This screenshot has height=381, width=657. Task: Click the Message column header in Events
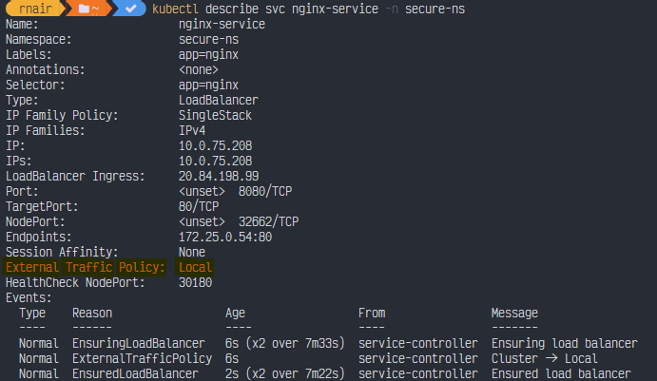514,313
